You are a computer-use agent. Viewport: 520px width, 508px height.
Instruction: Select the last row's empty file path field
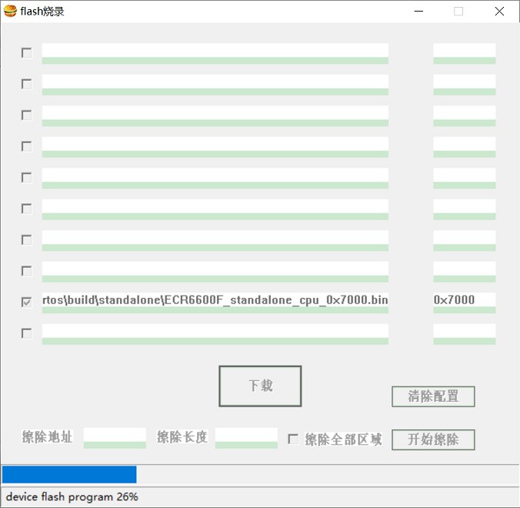215,331
